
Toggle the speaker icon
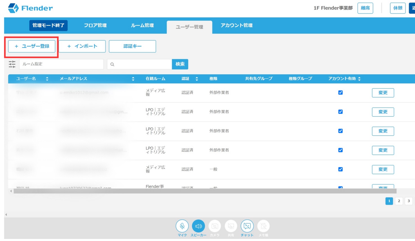click(x=198, y=226)
